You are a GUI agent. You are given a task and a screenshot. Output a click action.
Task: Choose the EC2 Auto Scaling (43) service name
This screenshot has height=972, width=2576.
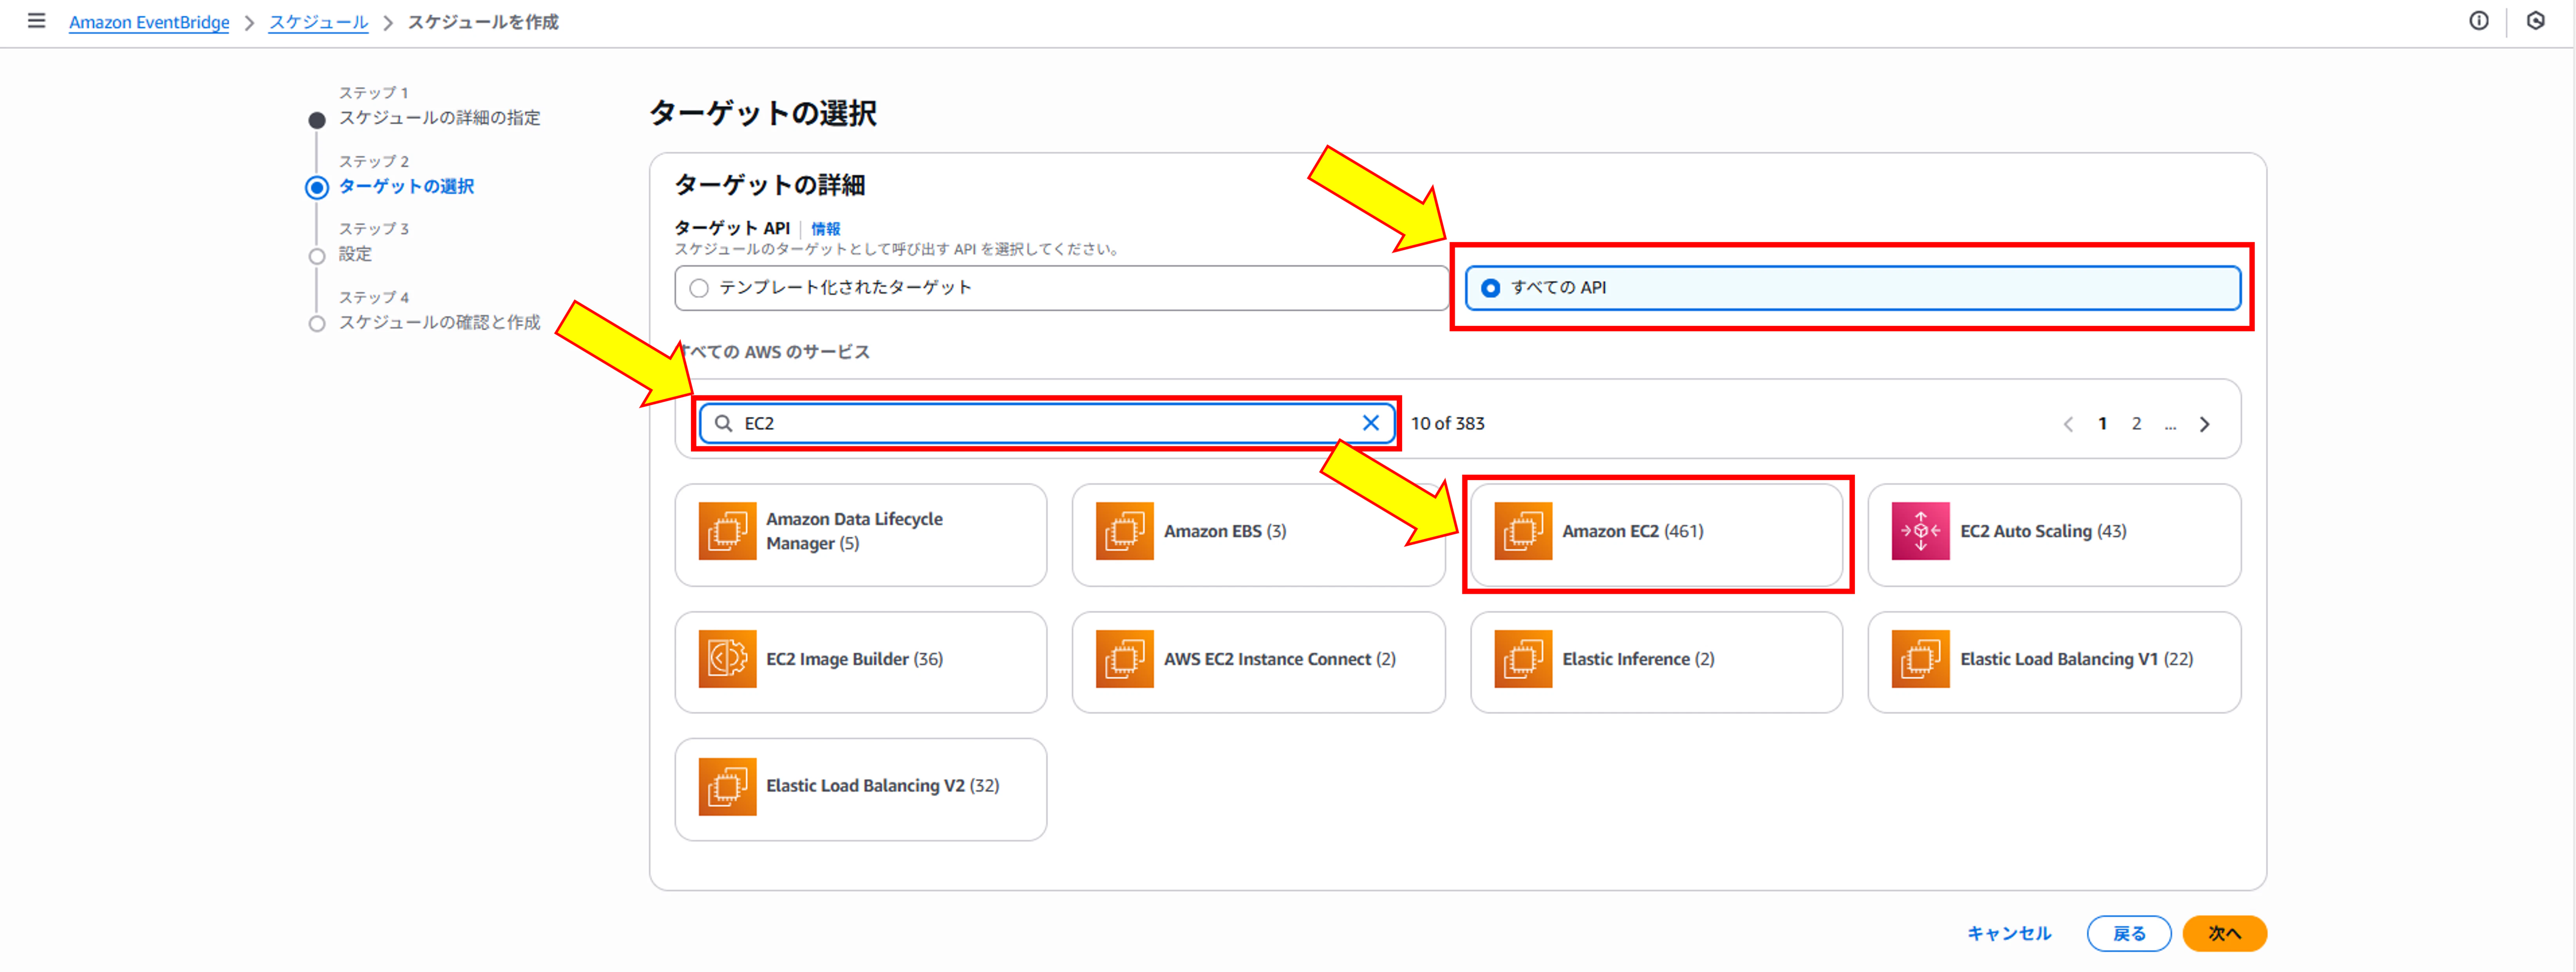tap(2043, 531)
